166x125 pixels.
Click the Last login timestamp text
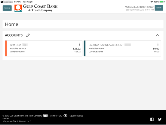coord(140,10)
